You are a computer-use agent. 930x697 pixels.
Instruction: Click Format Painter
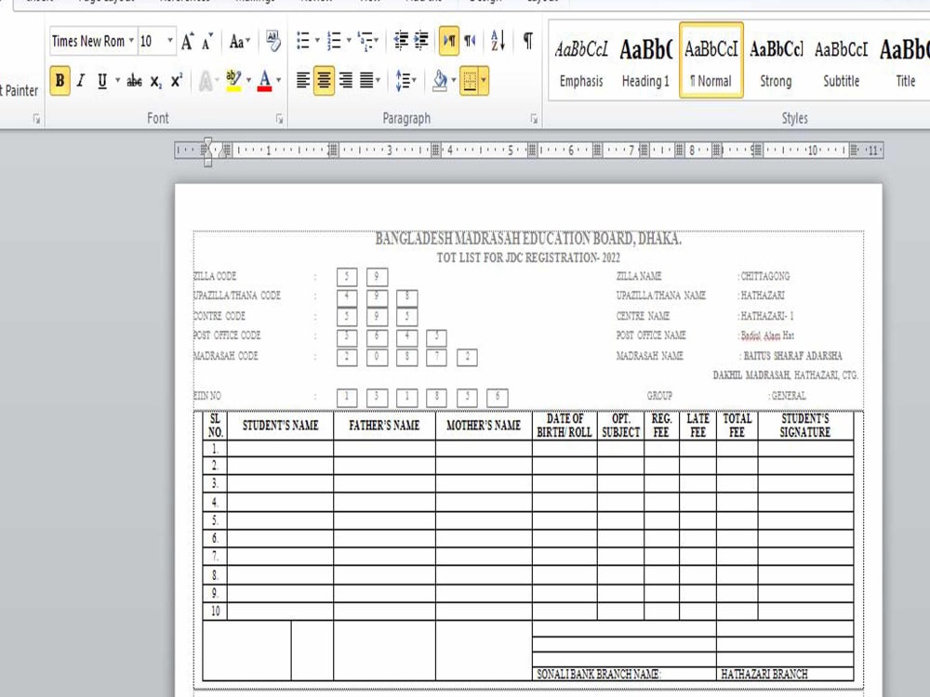point(19,90)
